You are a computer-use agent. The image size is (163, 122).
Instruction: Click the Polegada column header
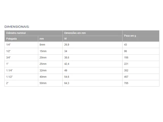(x=21, y=39)
